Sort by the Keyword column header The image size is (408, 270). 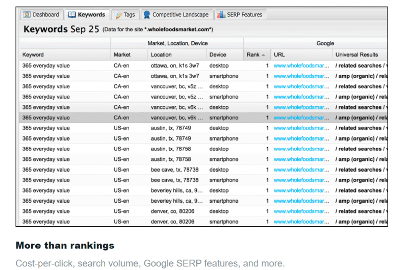65,55
